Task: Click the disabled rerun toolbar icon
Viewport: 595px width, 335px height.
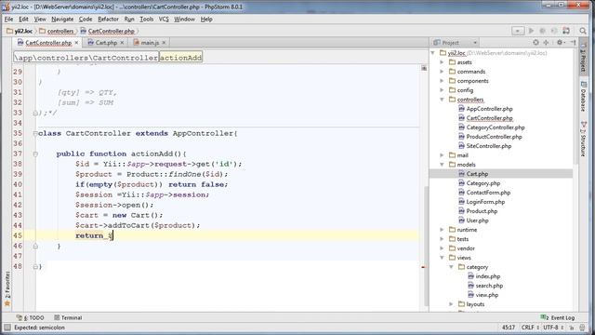Action: pos(554,31)
